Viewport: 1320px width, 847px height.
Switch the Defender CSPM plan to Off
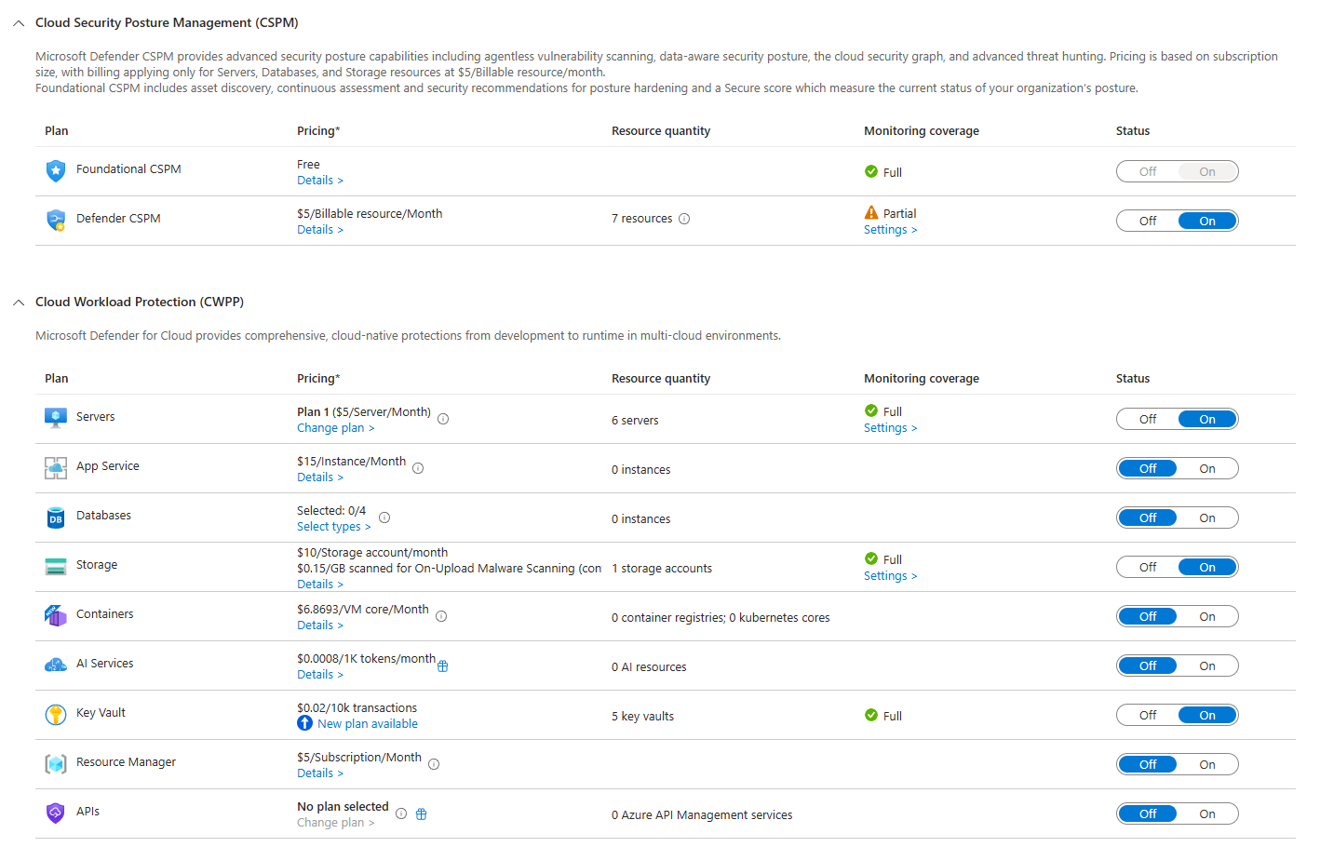point(1148,222)
